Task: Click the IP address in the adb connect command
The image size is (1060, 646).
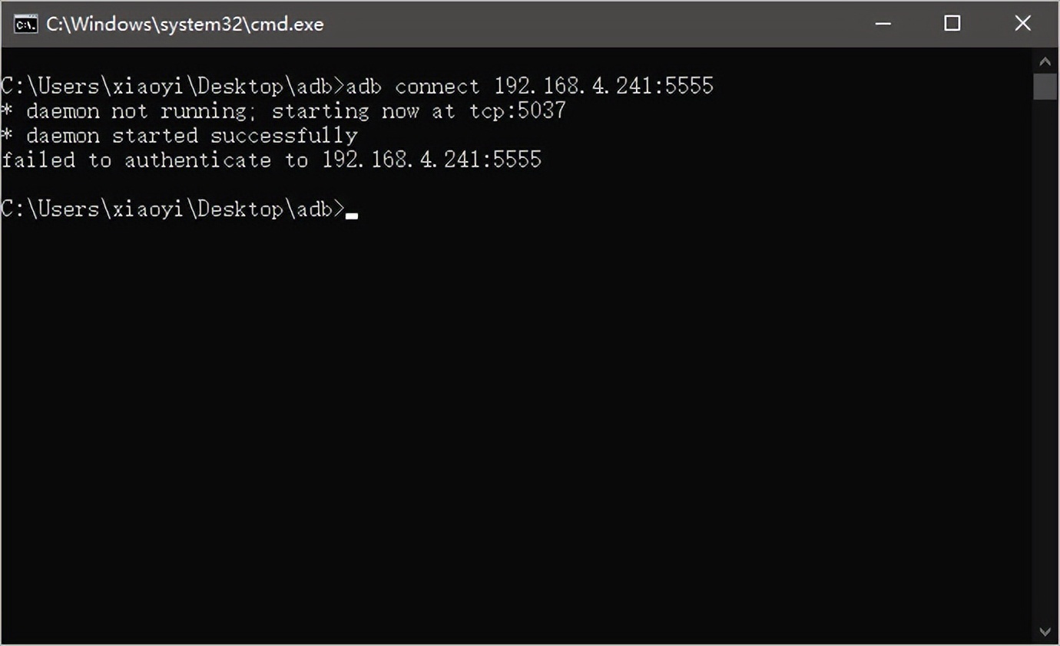Action: tap(603, 86)
